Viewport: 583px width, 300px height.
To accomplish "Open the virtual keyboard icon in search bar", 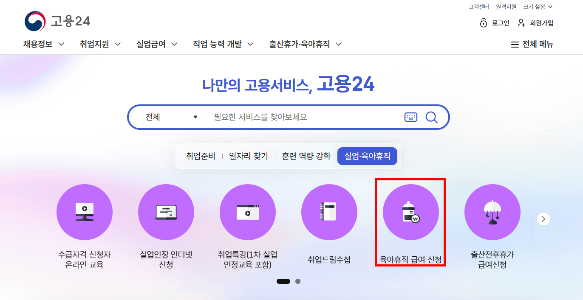I will click(411, 117).
